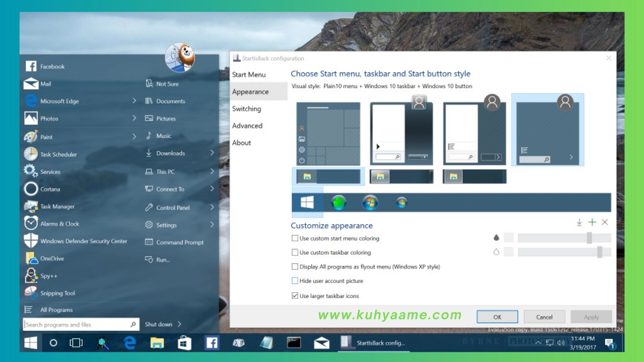Screen dimensions: 644x362
Task: Click the Apply button
Action: (591, 317)
